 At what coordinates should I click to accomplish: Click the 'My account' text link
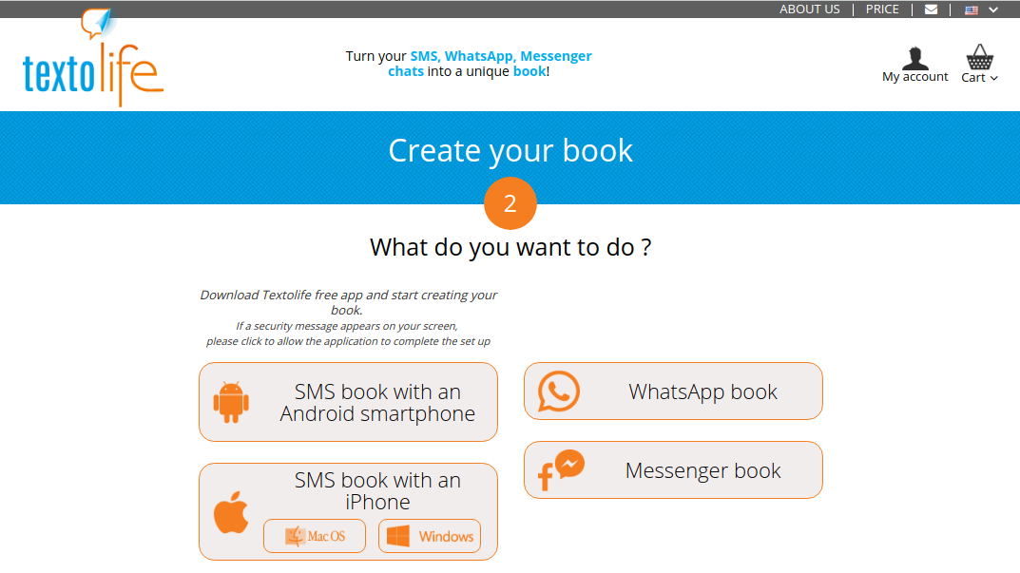tap(914, 77)
